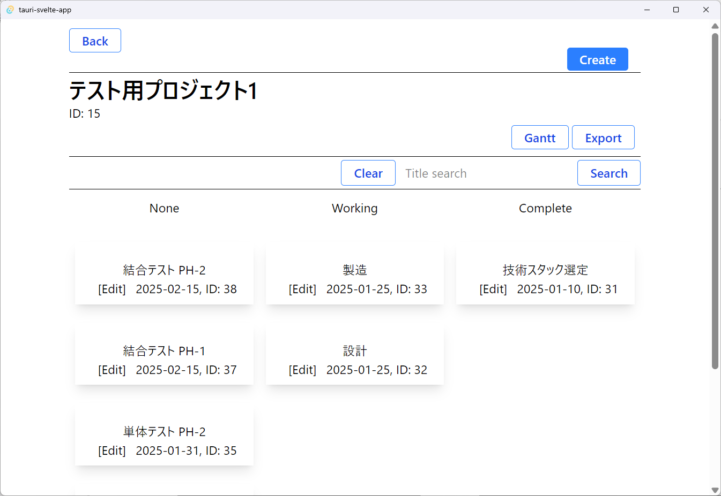Run the title search with Search button

(x=608, y=173)
